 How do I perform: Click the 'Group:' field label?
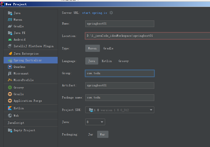[x=67, y=73]
